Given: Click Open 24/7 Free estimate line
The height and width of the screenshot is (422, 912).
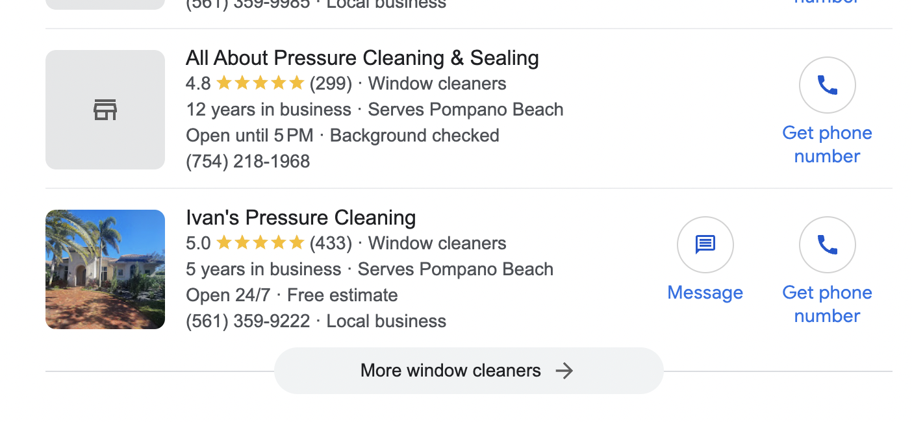Looking at the screenshot, I should coord(292,295).
